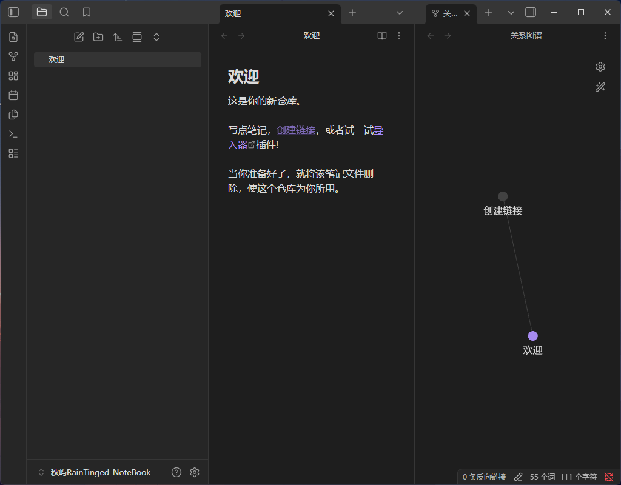The width and height of the screenshot is (621, 485).
Task: Click the purple 欢迎 graph node
Action: pyautogui.click(x=532, y=336)
